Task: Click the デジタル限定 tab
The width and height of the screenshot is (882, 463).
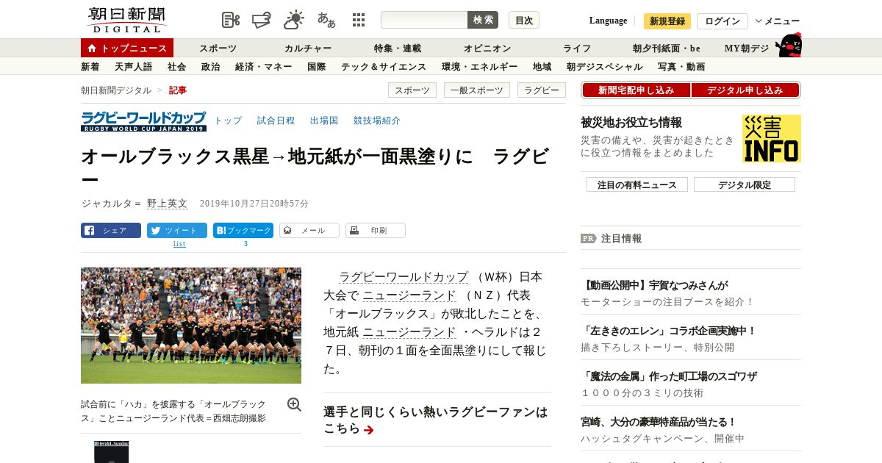Action: 745,185
